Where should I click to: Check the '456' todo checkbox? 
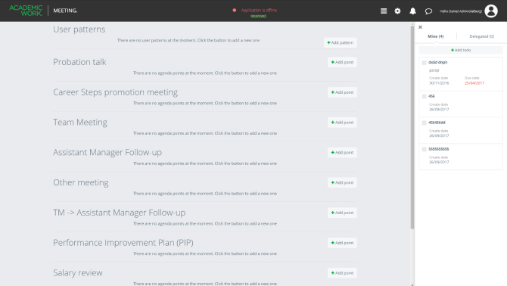click(424, 96)
